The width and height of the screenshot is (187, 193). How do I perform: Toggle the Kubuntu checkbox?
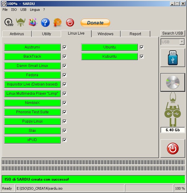point(142,57)
